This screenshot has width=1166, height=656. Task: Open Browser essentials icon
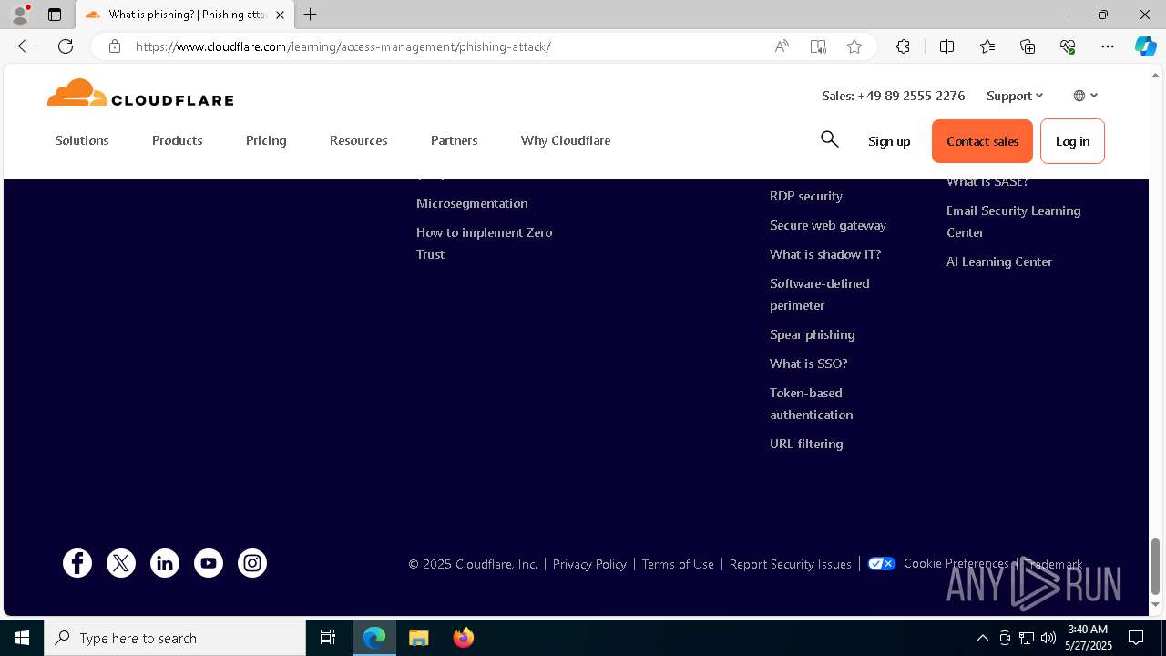[x=1068, y=46]
